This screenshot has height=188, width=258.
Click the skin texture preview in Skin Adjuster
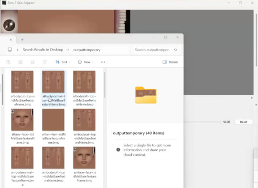pos(65,21)
